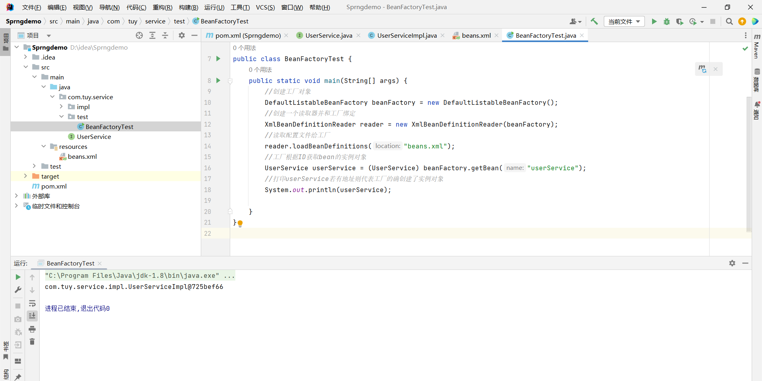
Task: Expand the .idea folder
Action: tap(26, 57)
